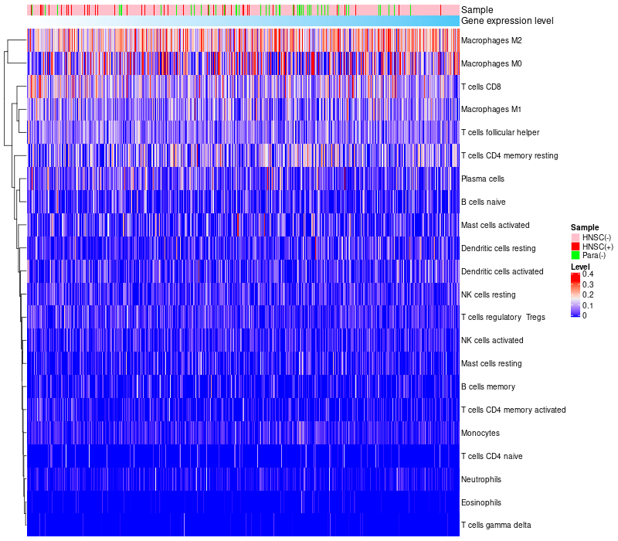Click the green Para(-) legend swatch
This screenshot has width=618, height=541.
pyautogui.click(x=575, y=255)
